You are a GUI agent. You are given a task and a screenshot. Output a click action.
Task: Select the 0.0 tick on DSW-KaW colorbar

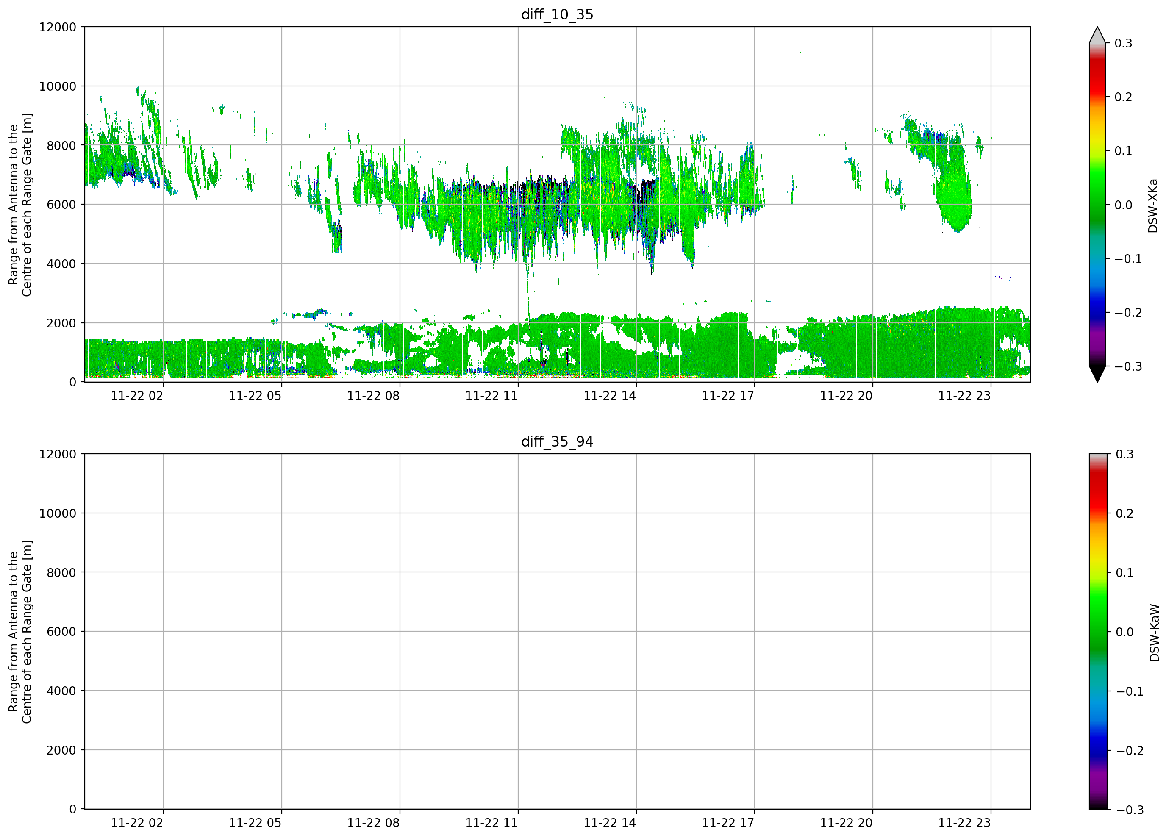coord(1125,632)
